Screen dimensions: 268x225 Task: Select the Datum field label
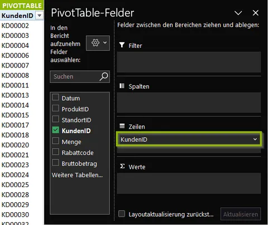[71, 98]
